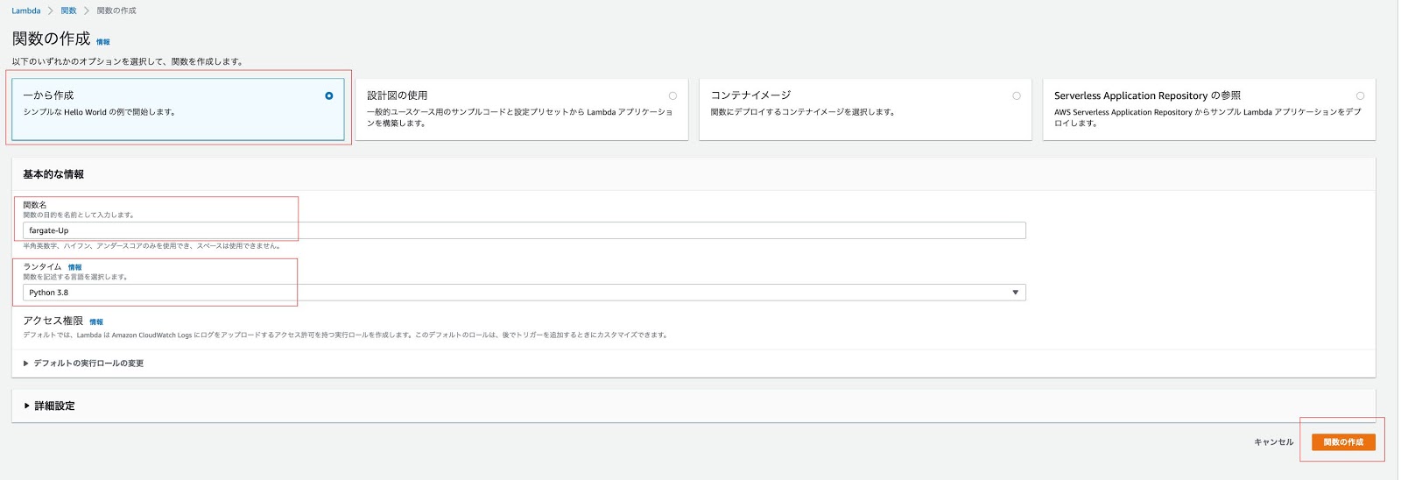Open the Python 3.8 runtime dropdown
Viewport: 1401px width, 480px height.
coord(524,293)
